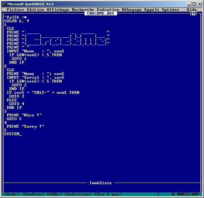Minimize the QuickBASIC console window
204x198 pixels.
coord(189,4)
